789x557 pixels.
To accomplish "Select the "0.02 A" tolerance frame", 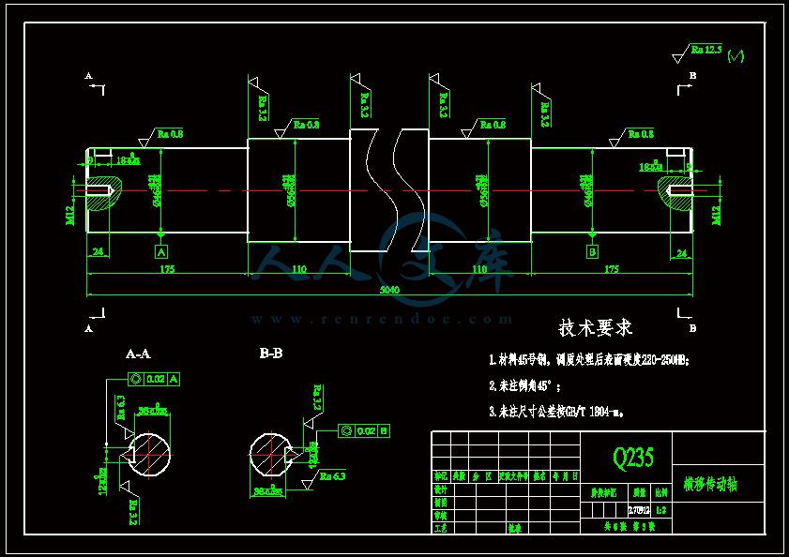I will (x=154, y=379).
